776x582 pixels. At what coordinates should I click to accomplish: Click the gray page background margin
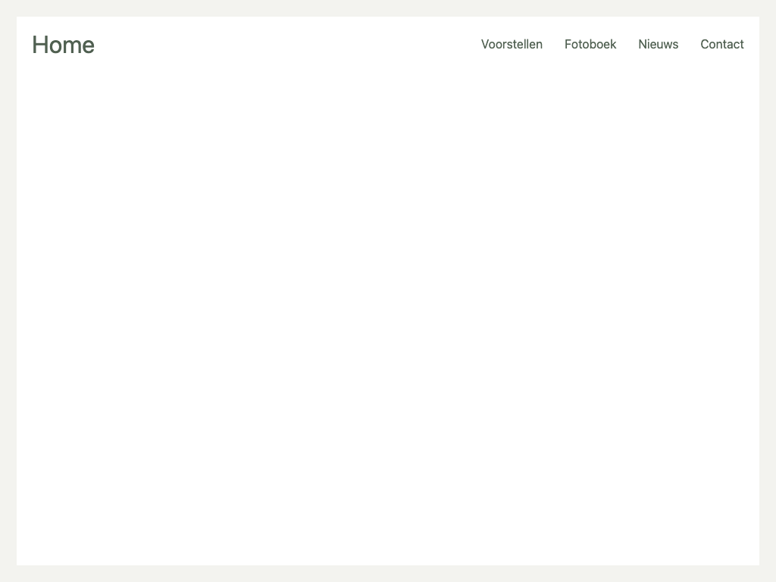click(x=8, y=303)
